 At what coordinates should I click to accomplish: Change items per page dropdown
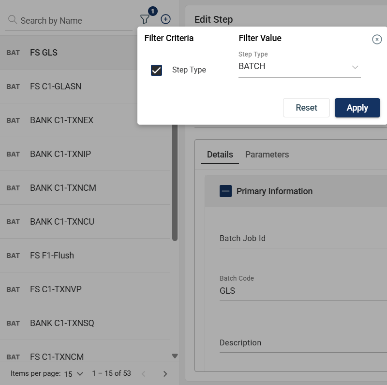[x=74, y=373]
